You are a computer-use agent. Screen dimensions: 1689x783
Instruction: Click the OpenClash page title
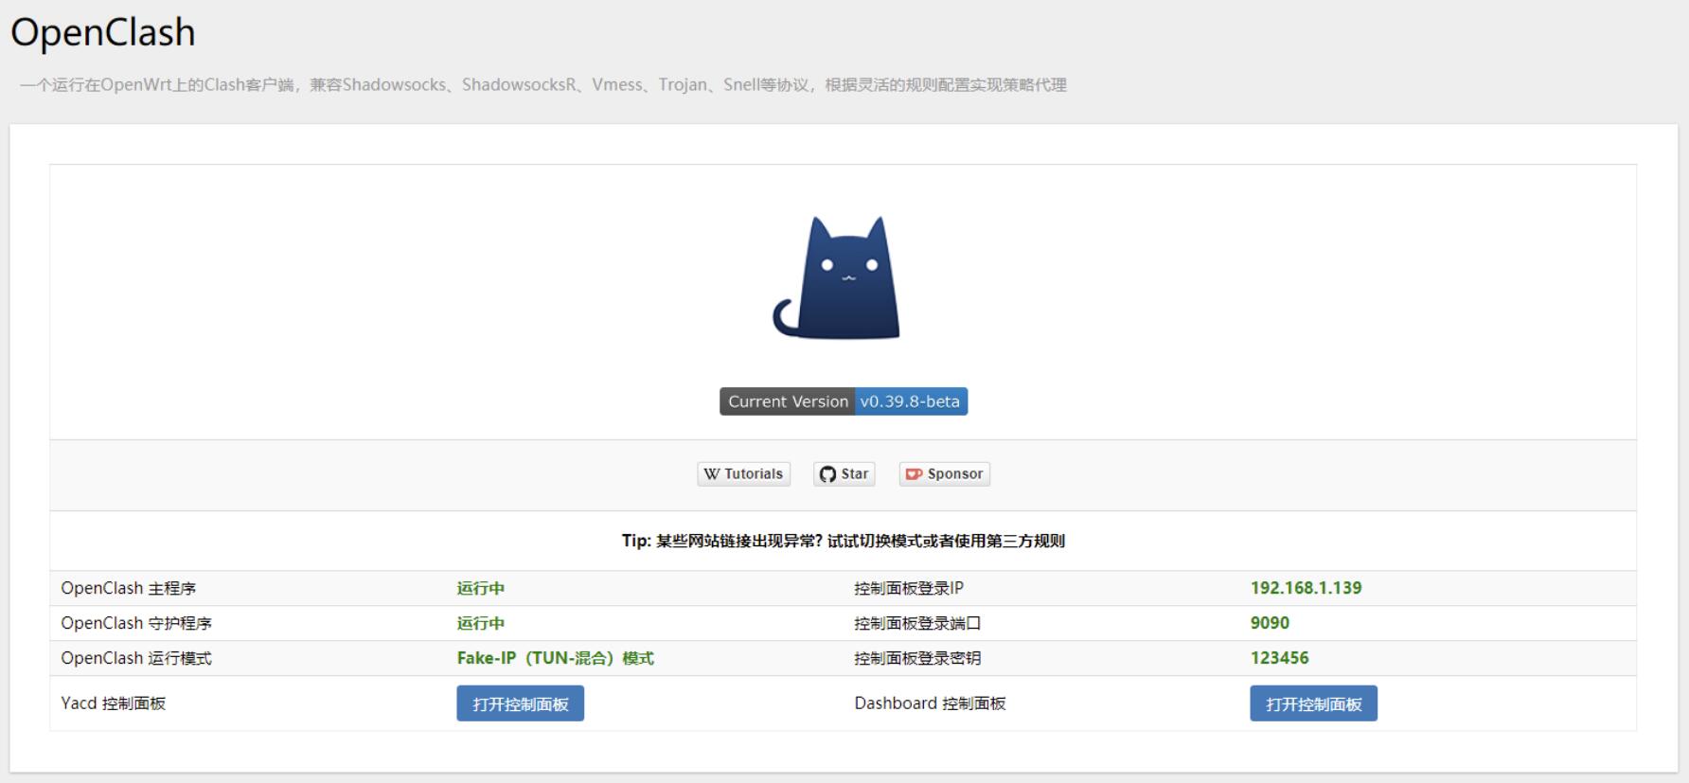[x=103, y=32]
